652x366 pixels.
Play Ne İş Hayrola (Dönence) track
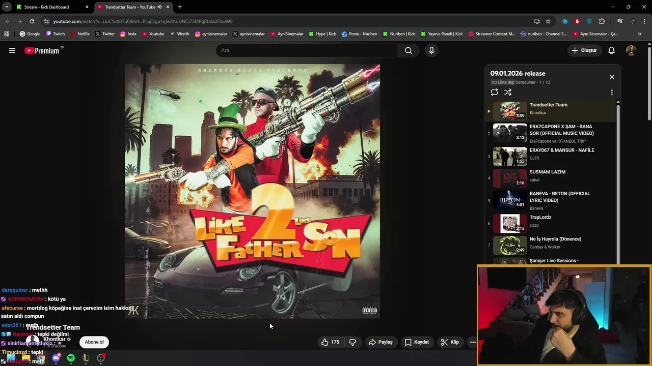coord(550,245)
